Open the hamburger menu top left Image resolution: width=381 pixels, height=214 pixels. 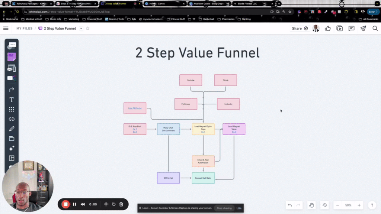point(6,28)
